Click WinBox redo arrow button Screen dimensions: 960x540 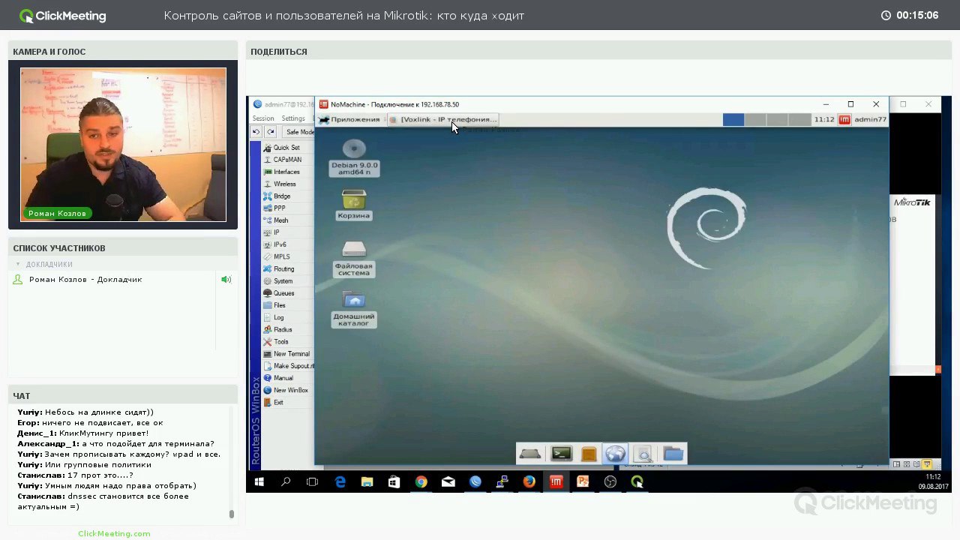(271, 132)
